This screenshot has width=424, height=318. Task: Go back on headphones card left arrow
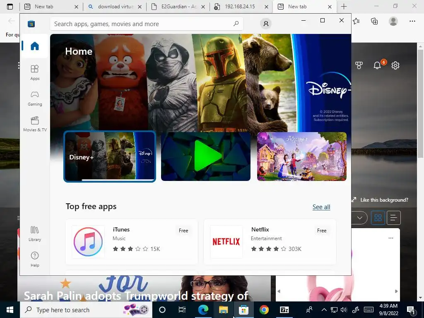[279, 291]
